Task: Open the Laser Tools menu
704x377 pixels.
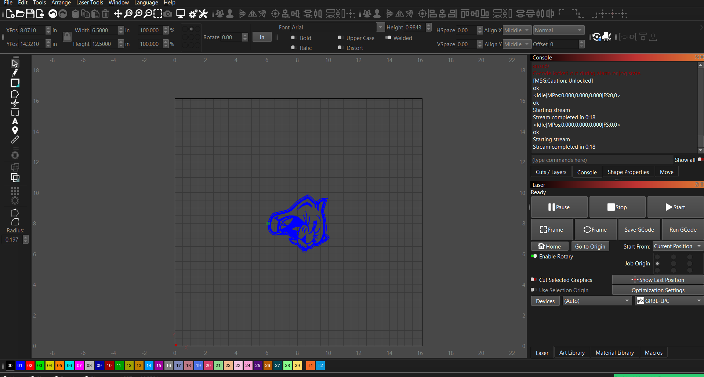Action: pos(90,3)
